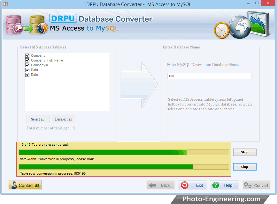Click the Convert button
This screenshot has height=204, width=277.
[x=256, y=185]
